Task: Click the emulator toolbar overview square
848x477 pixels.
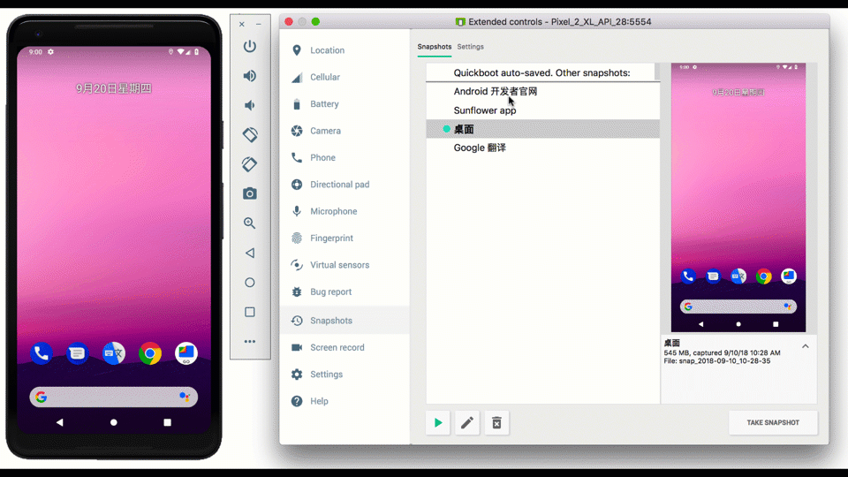Action: (x=249, y=312)
